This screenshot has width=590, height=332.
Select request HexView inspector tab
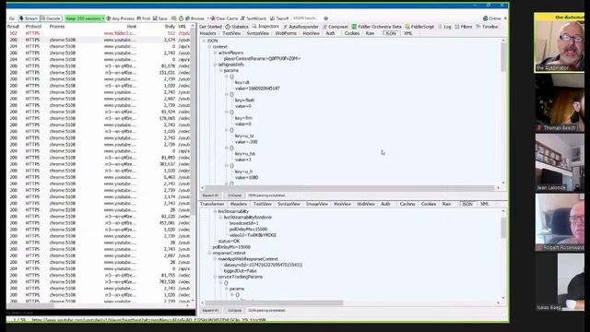pyautogui.click(x=311, y=33)
